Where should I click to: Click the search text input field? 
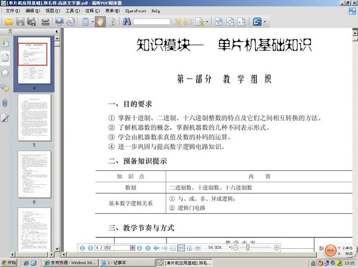[152, 22]
